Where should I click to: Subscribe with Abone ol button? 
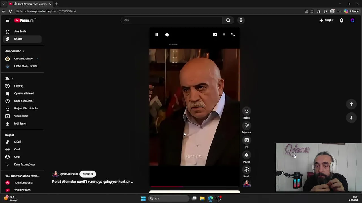click(x=88, y=174)
